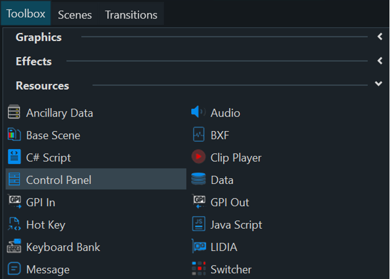
Task: Click the Java Script icon
Action: (198, 225)
